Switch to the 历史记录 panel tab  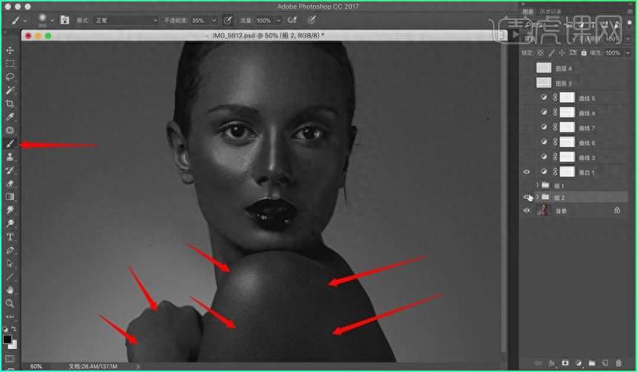point(554,13)
